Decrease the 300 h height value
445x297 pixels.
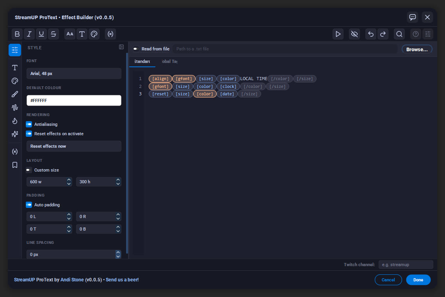118,184
